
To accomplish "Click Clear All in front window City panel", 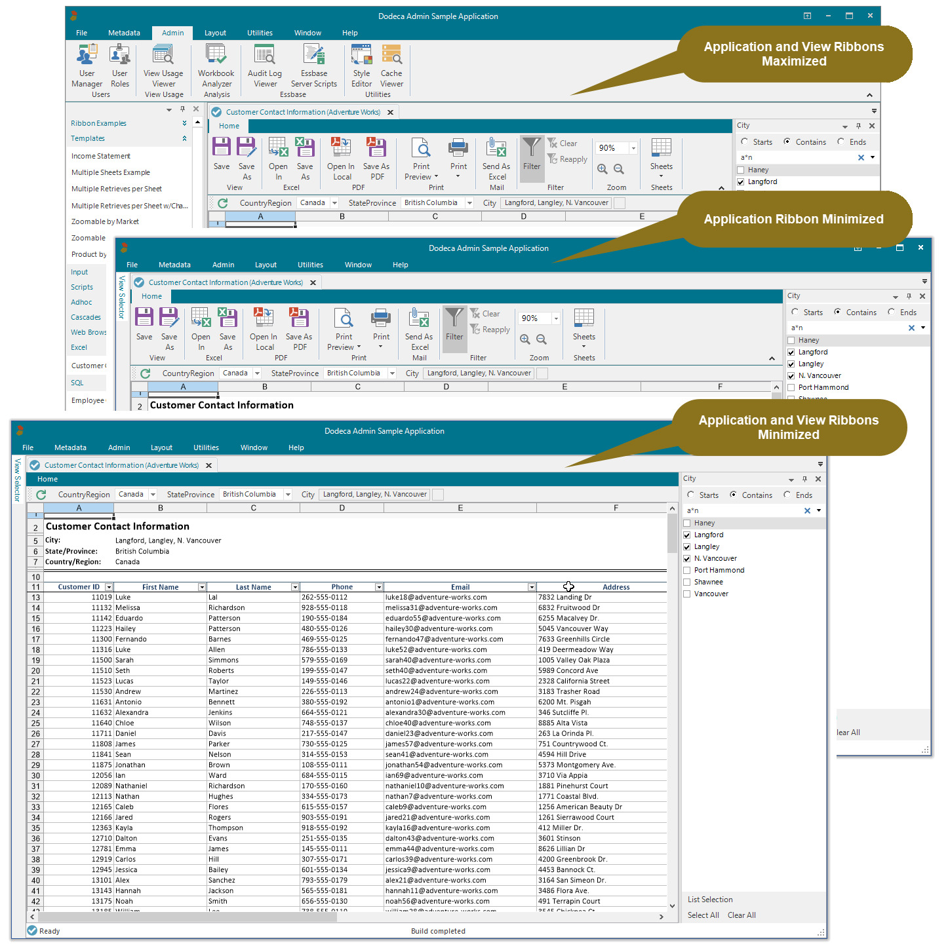I will click(742, 915).
